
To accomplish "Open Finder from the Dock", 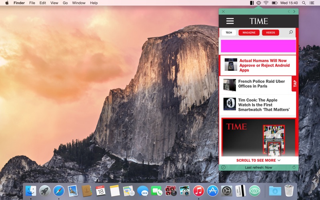I will [x=31, y=191].
